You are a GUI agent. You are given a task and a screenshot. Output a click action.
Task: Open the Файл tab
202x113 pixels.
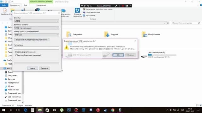tap(4, 5)
